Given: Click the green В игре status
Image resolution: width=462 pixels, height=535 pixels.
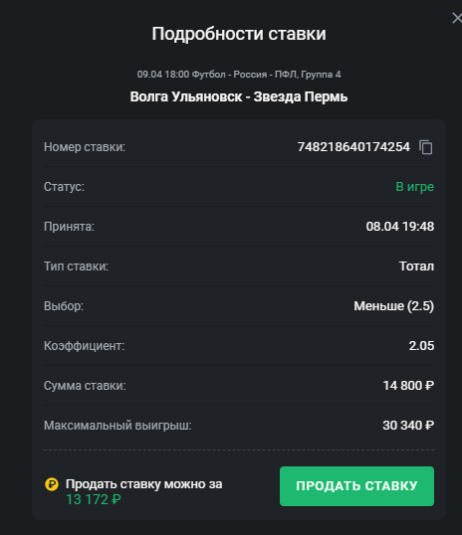Looking at the screenshot, I should tap(414, 187).
